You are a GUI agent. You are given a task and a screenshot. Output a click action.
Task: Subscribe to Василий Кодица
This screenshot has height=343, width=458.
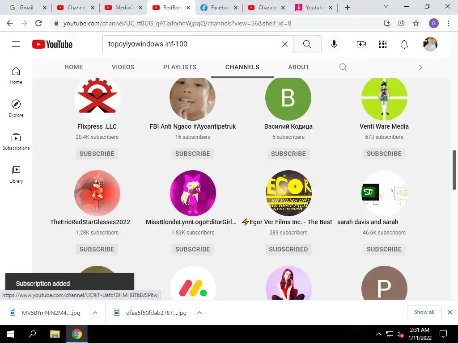pos(288,154)
